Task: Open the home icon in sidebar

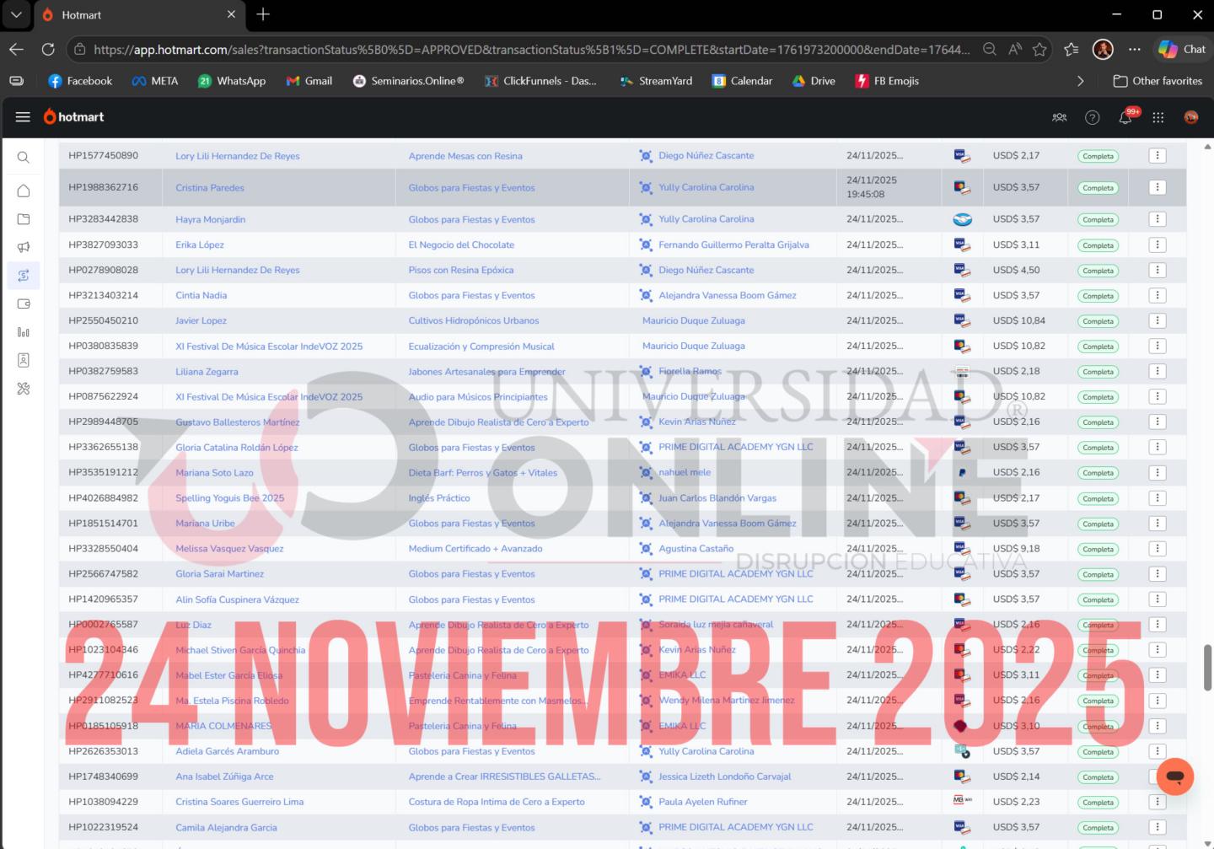Action: click(x=24, y=191)
